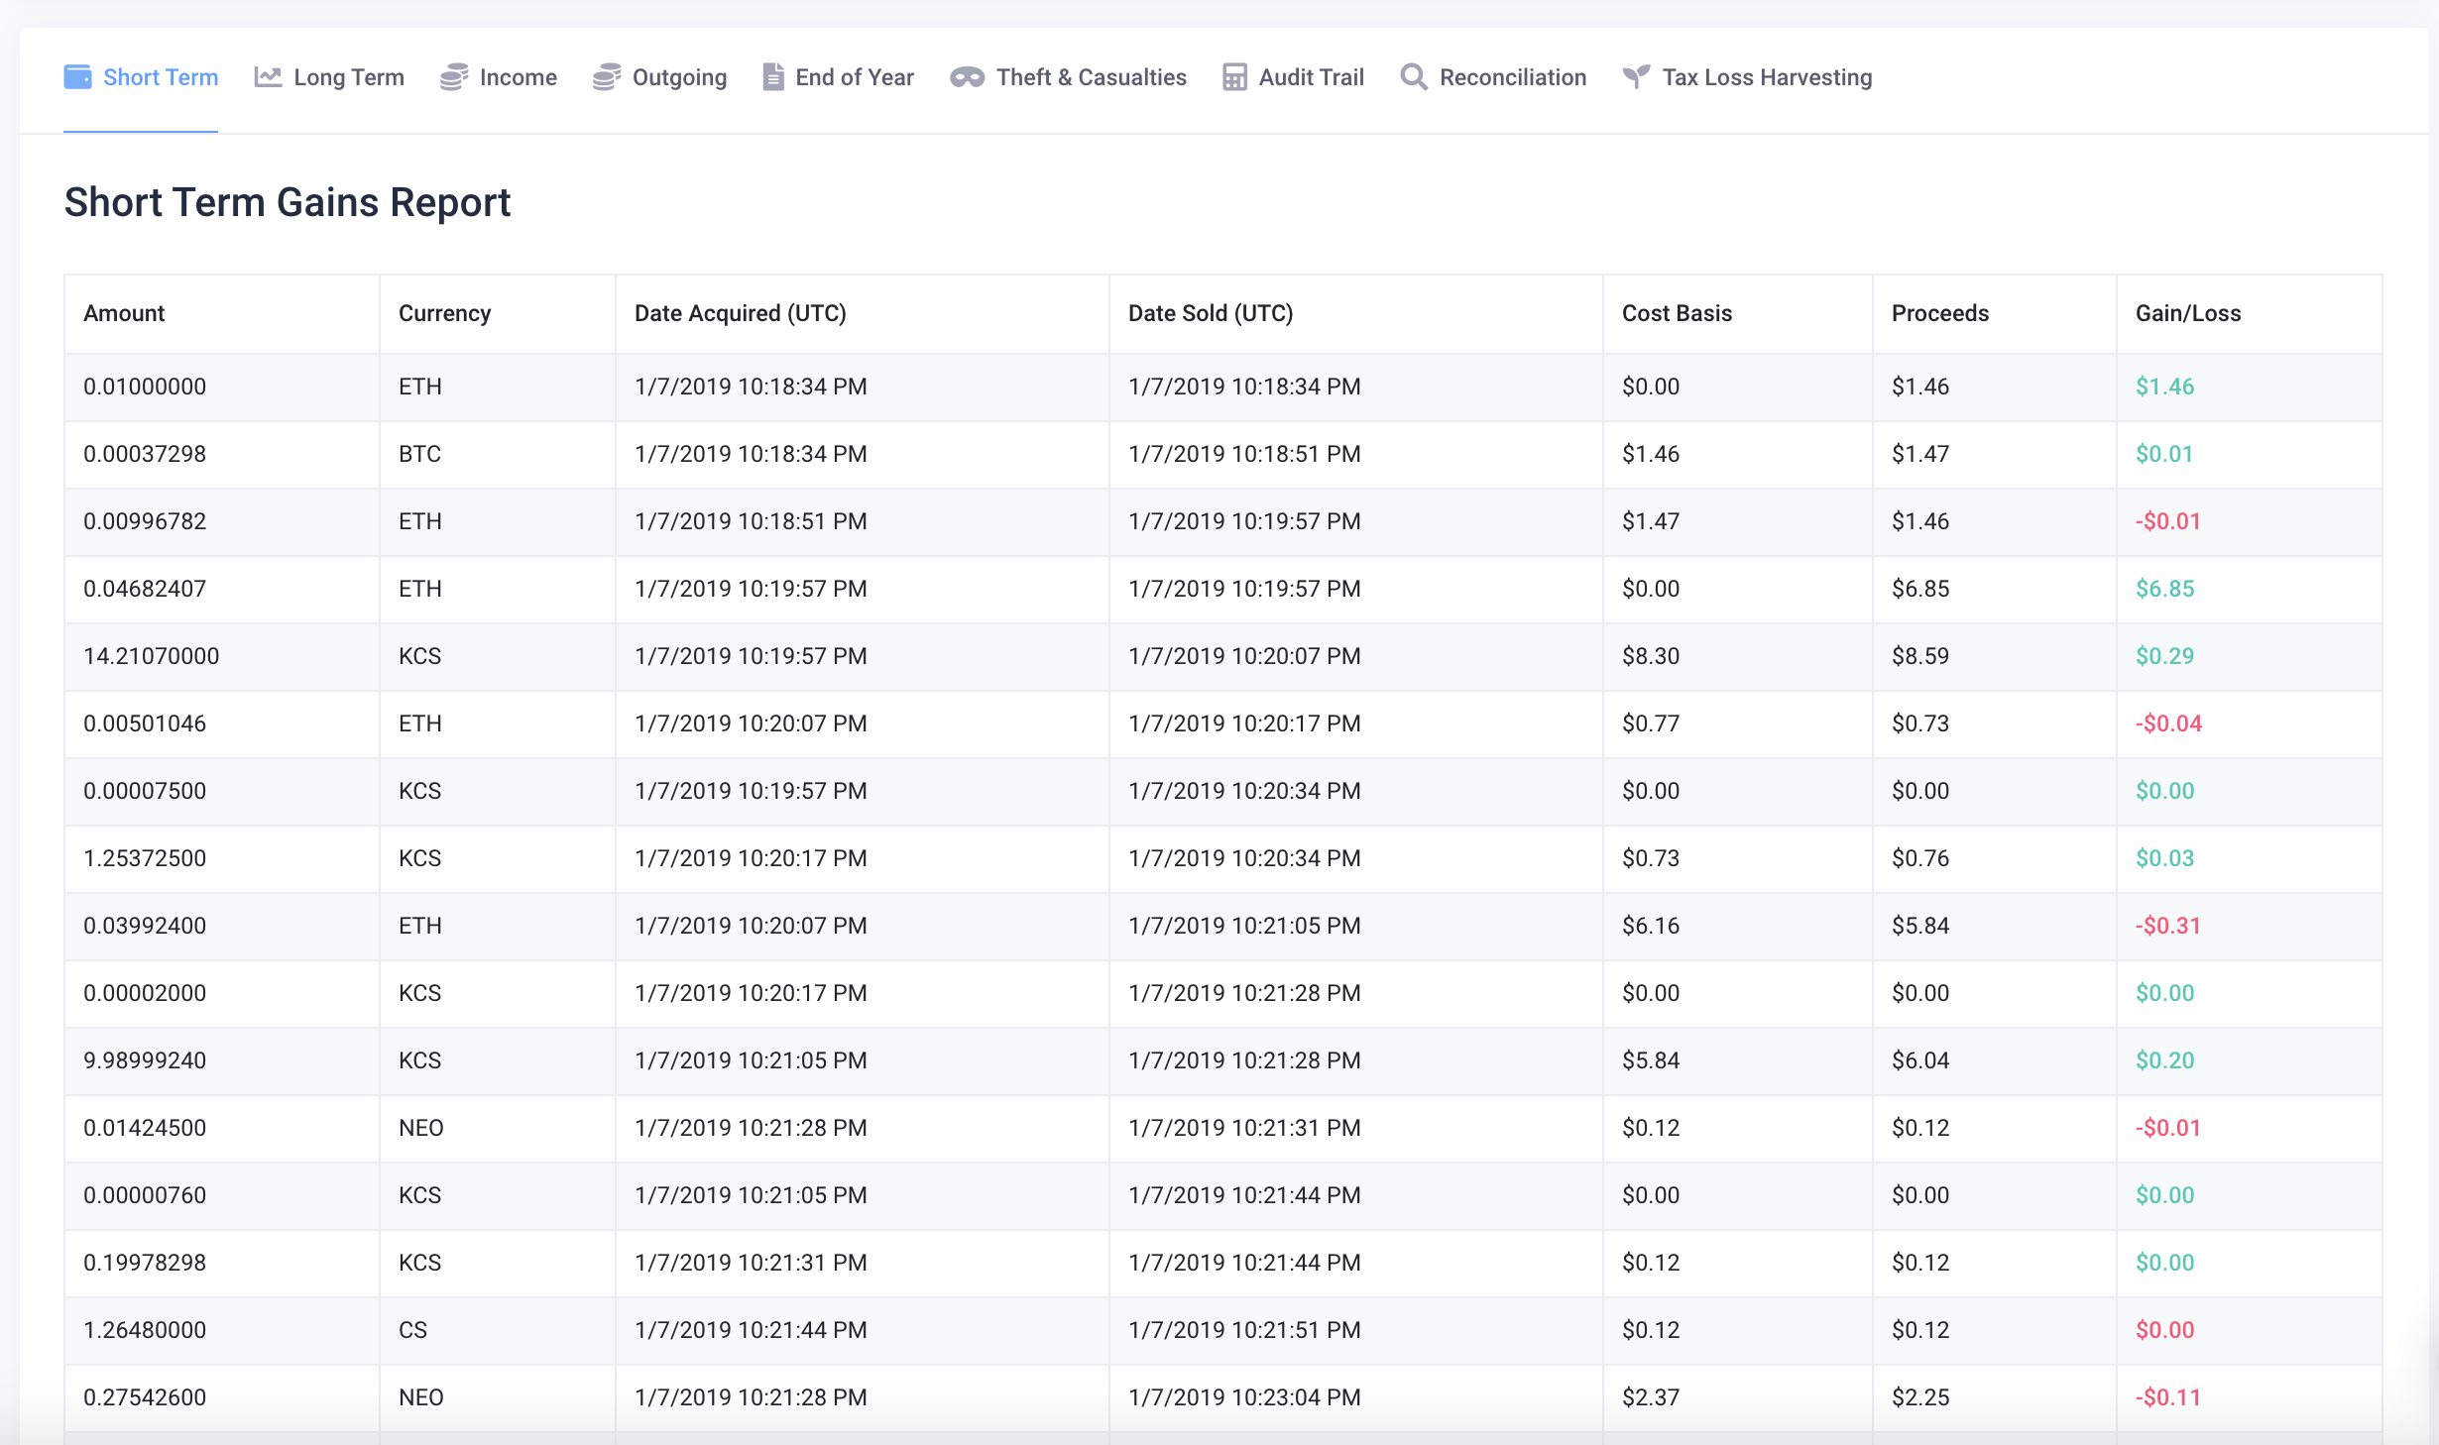Click the Income coins icon
This screenshot has width=2439, height=1445.
coord(454,77)
